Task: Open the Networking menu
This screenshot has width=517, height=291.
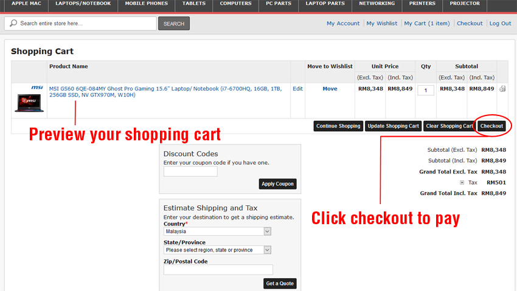Action: [x=377, y=4]
